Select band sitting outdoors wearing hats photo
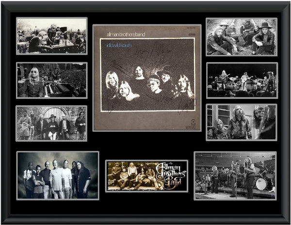The image size is (291, 225). [x=242, y=37]
